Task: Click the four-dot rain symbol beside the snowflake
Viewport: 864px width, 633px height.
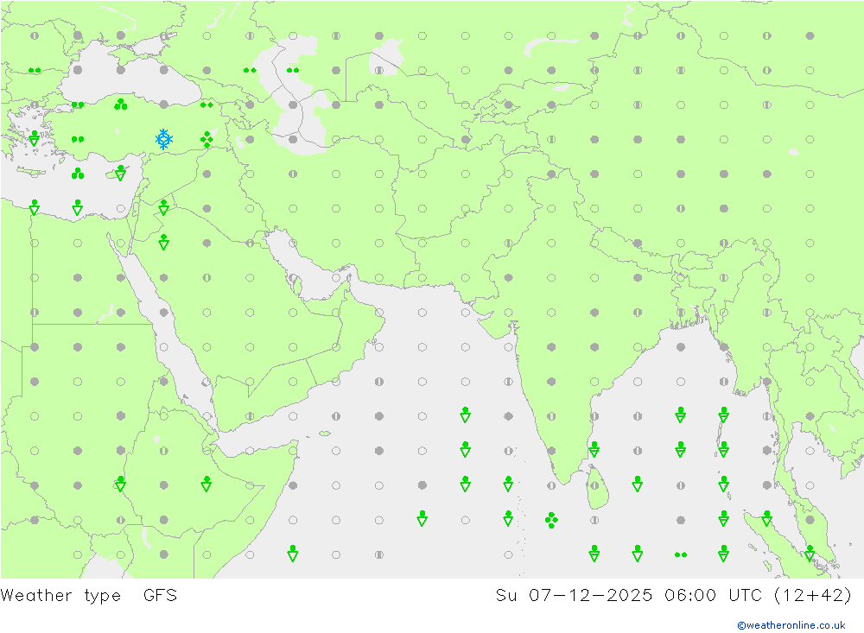Action: click(206, 139)
